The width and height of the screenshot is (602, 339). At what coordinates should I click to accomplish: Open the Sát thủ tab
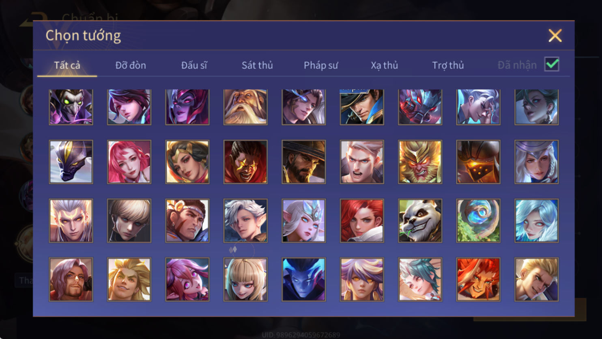pyautogui.click(x=257, y=65)
